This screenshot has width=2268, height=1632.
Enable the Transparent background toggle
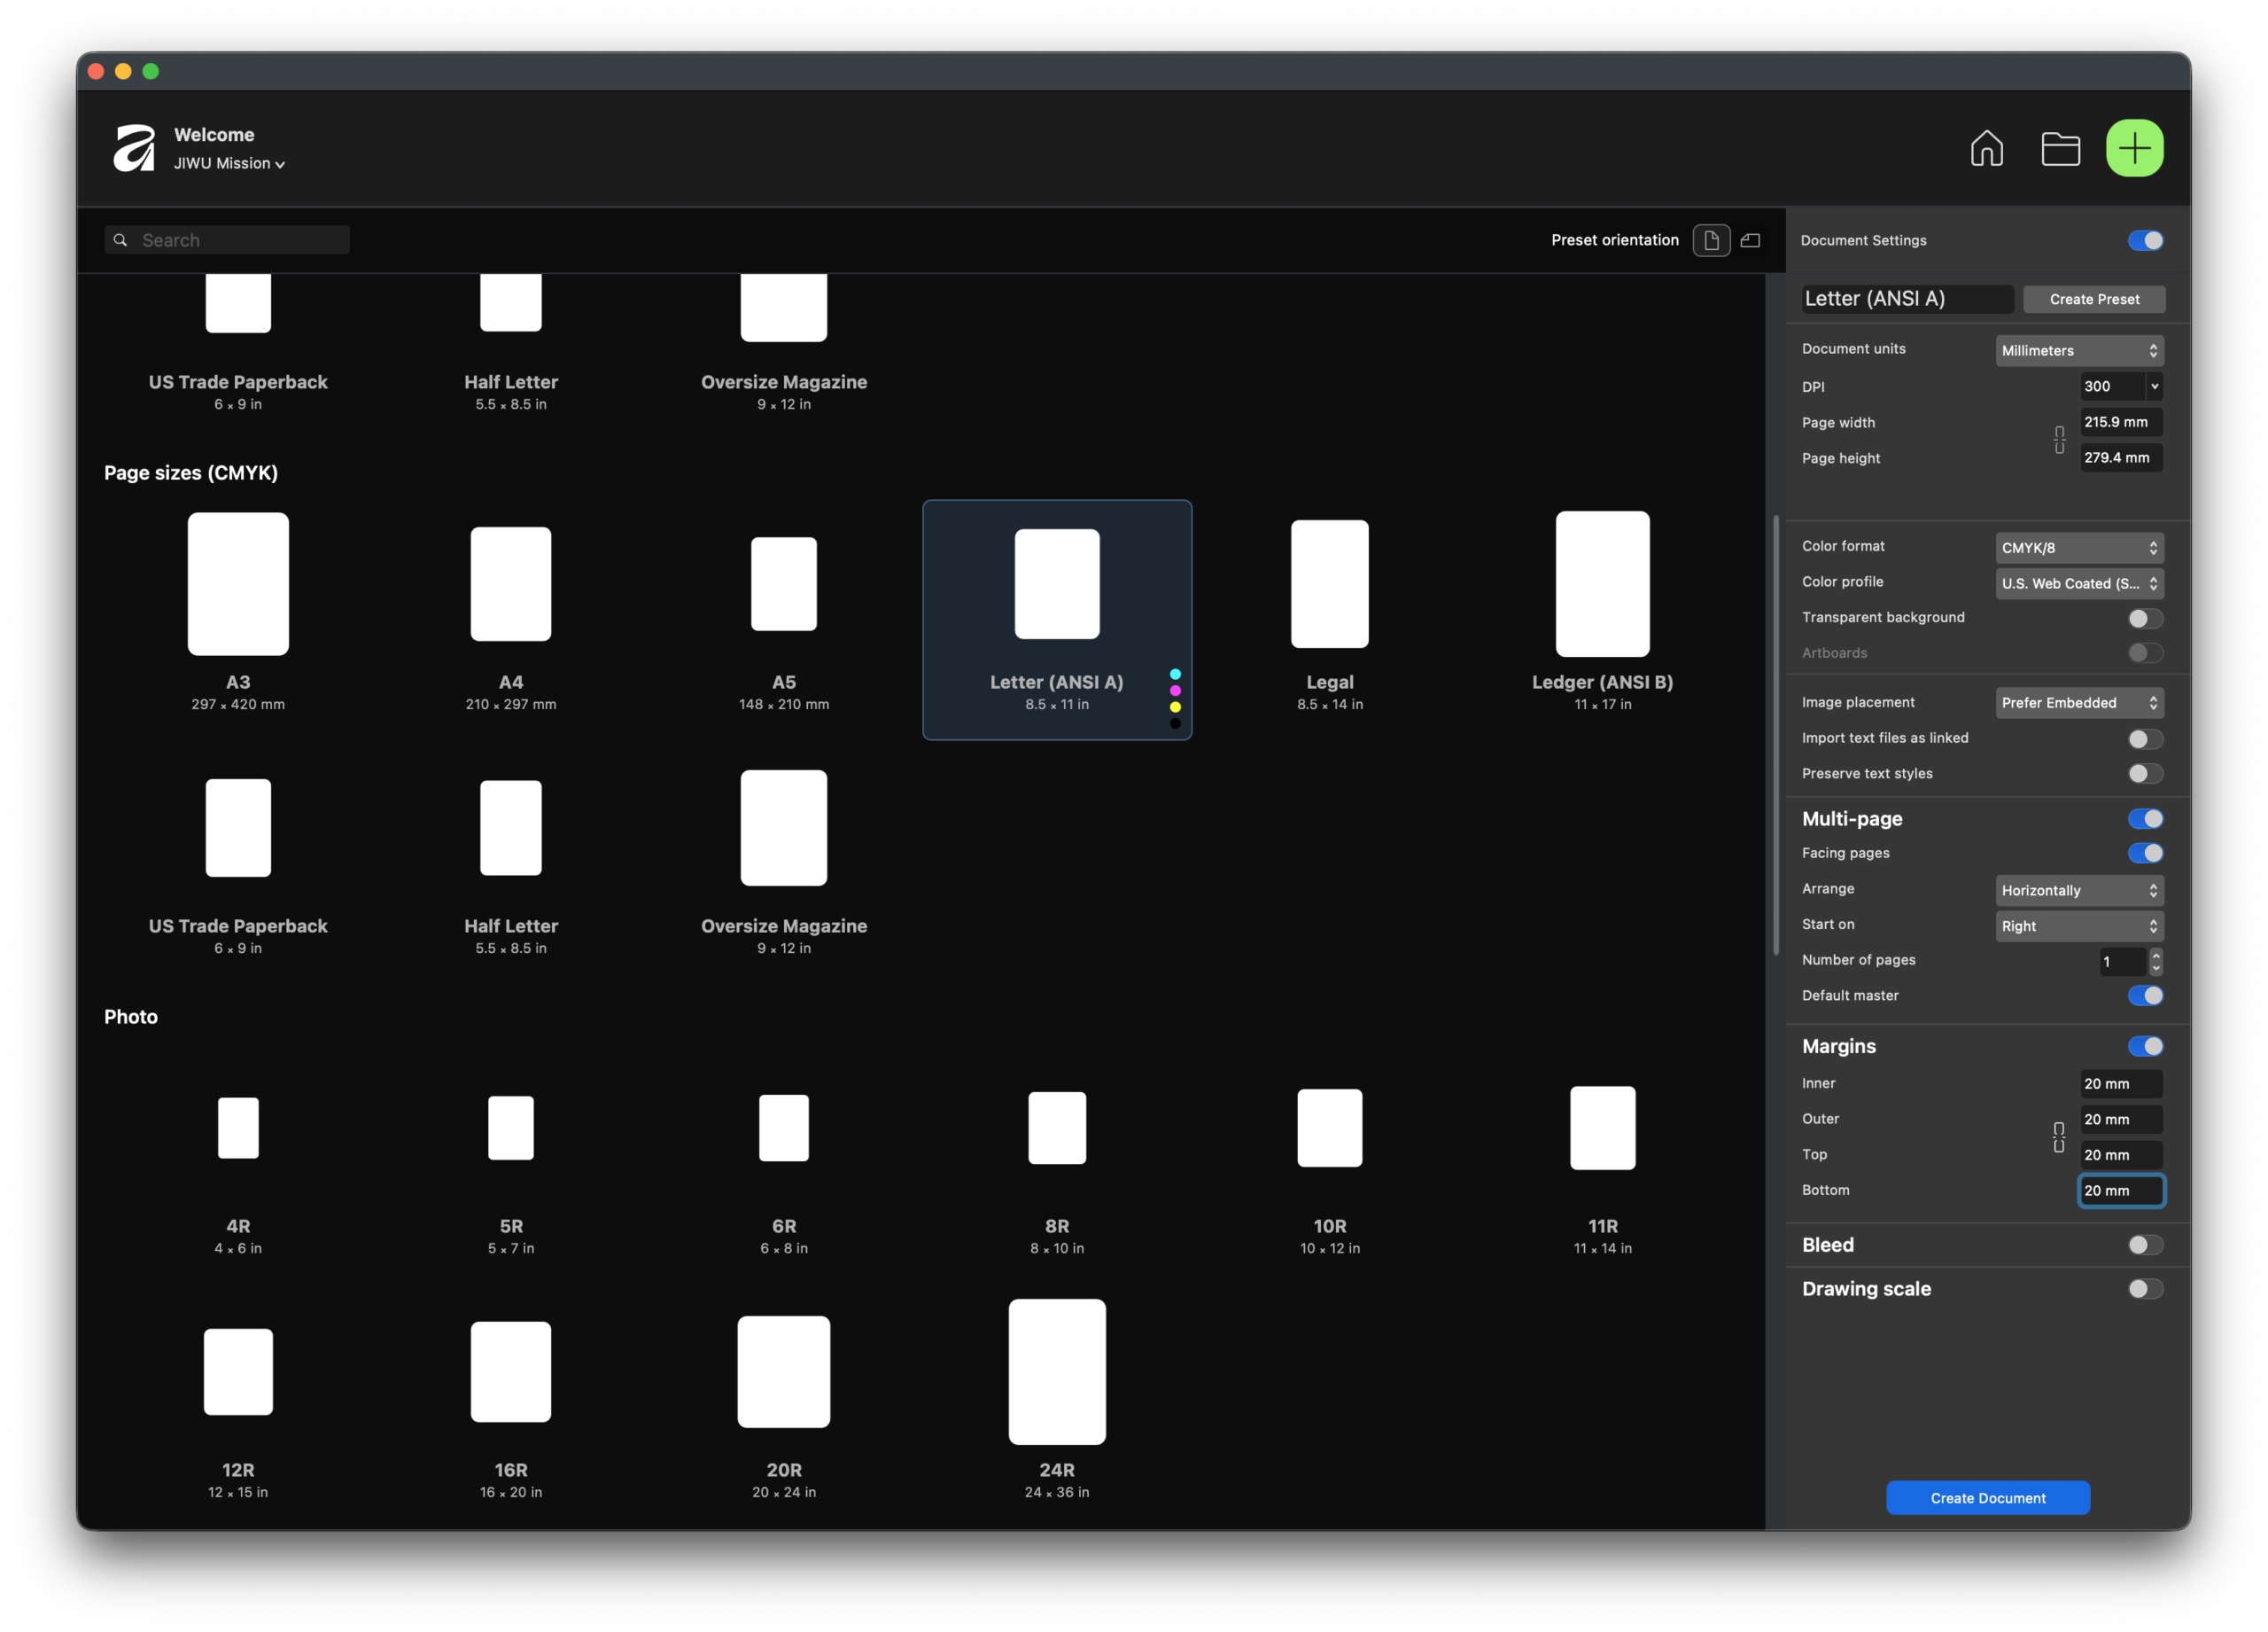2144,619
